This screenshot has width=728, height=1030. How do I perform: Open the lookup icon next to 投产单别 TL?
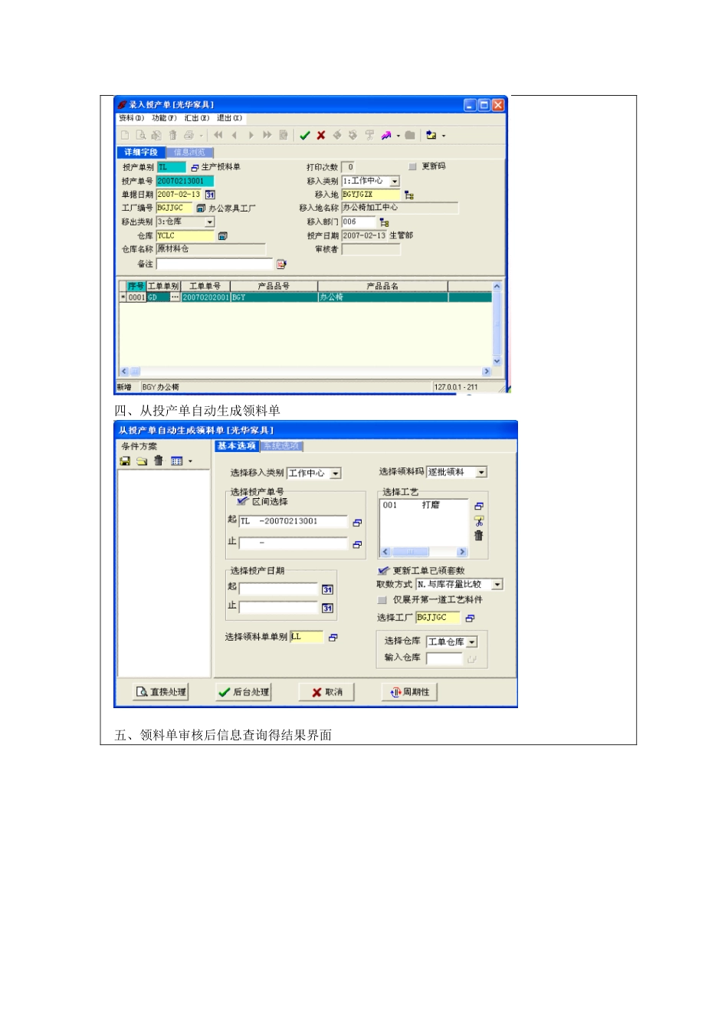[x=195, y=167]
